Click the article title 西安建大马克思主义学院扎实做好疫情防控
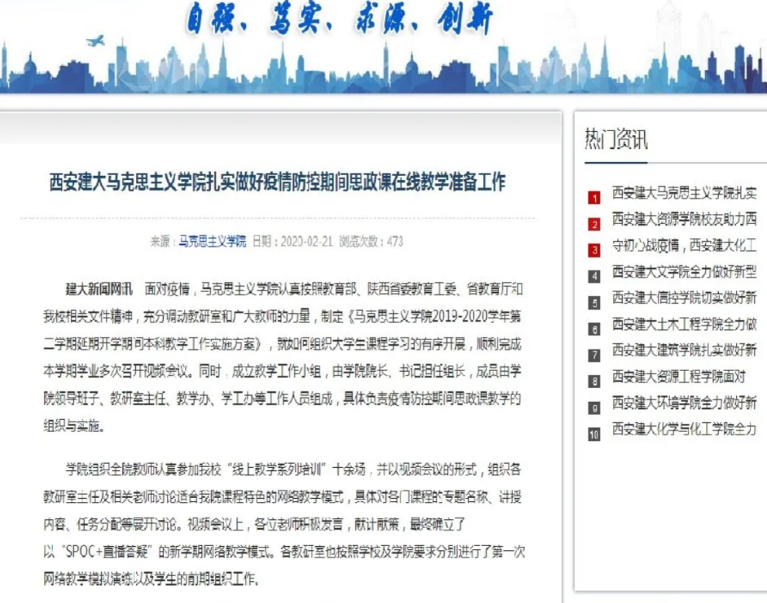The image size is (767, 603). tap(277, 182)
